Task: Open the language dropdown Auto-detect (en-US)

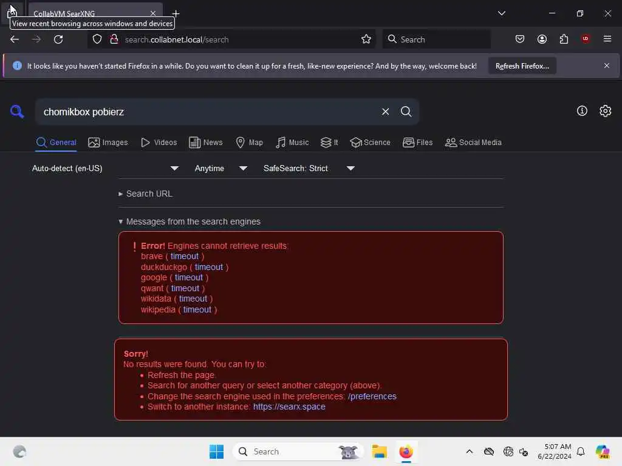Action: coord(105,169)
